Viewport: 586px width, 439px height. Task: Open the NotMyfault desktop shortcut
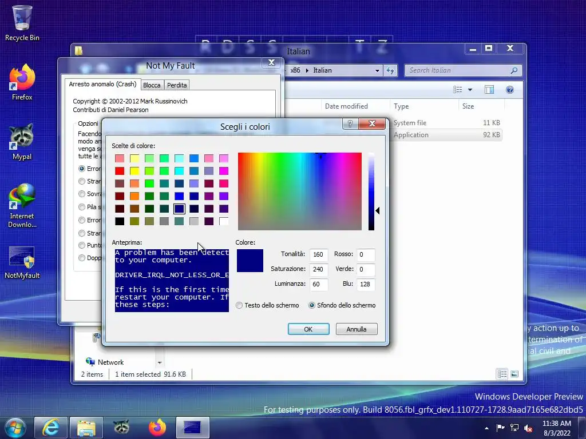point(22,262)
